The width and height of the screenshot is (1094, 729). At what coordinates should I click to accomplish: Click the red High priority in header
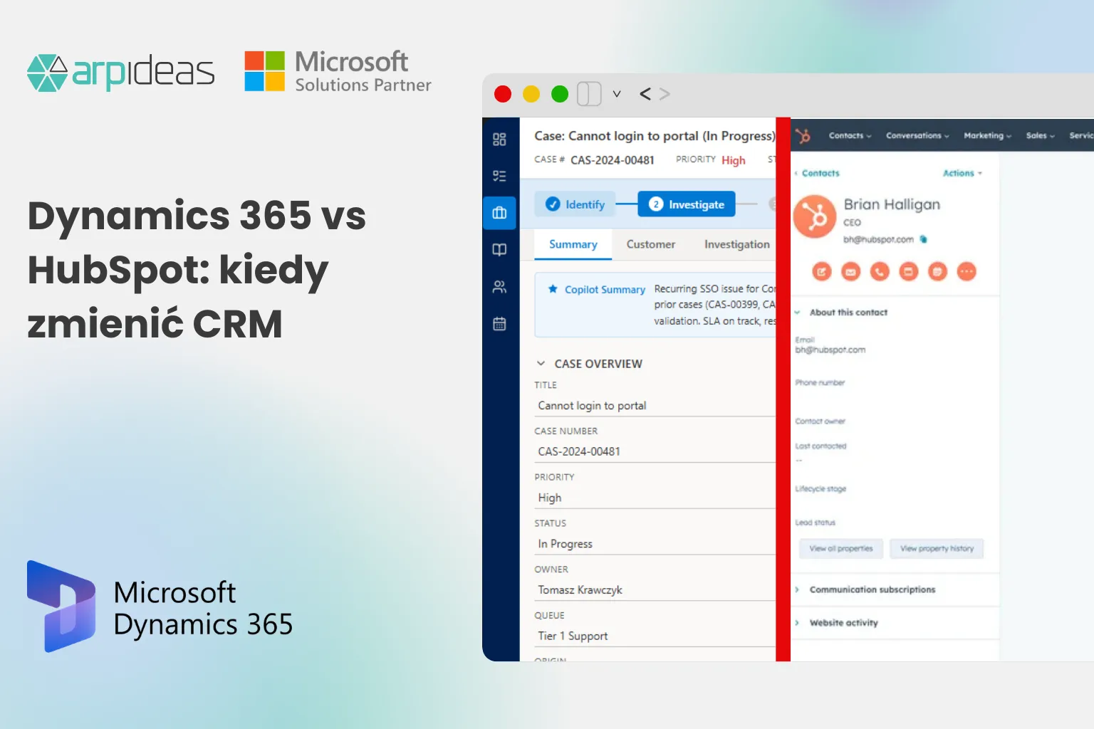click(733, 160)
